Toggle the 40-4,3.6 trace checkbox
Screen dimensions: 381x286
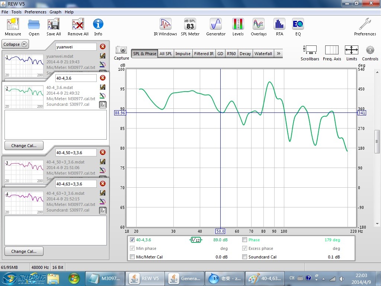pyautogui.click(x=132, y=240)
